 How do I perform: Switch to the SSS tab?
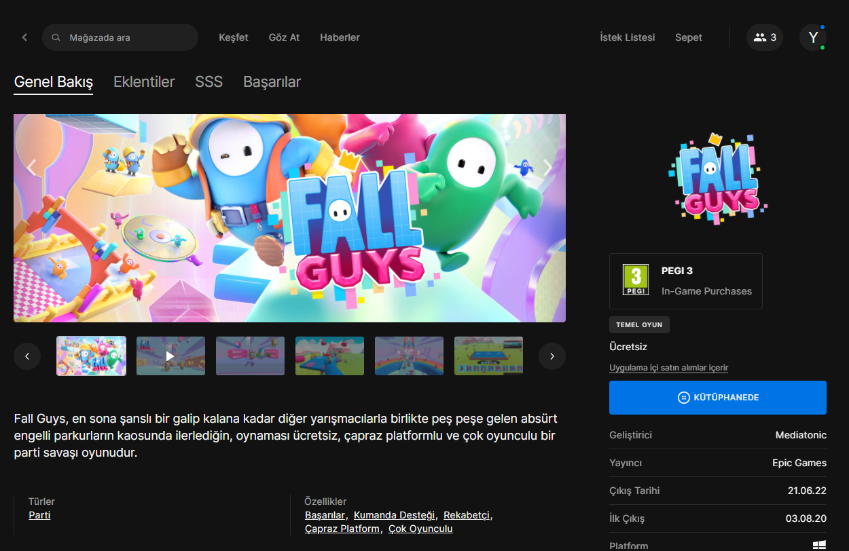(x=209, y=82)
